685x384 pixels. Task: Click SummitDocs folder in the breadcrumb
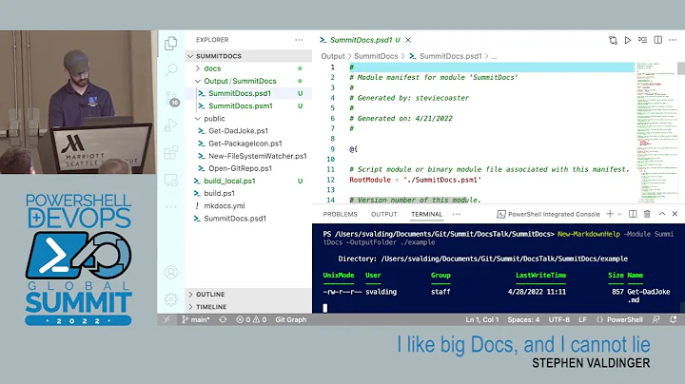click(x=376, y=56)
